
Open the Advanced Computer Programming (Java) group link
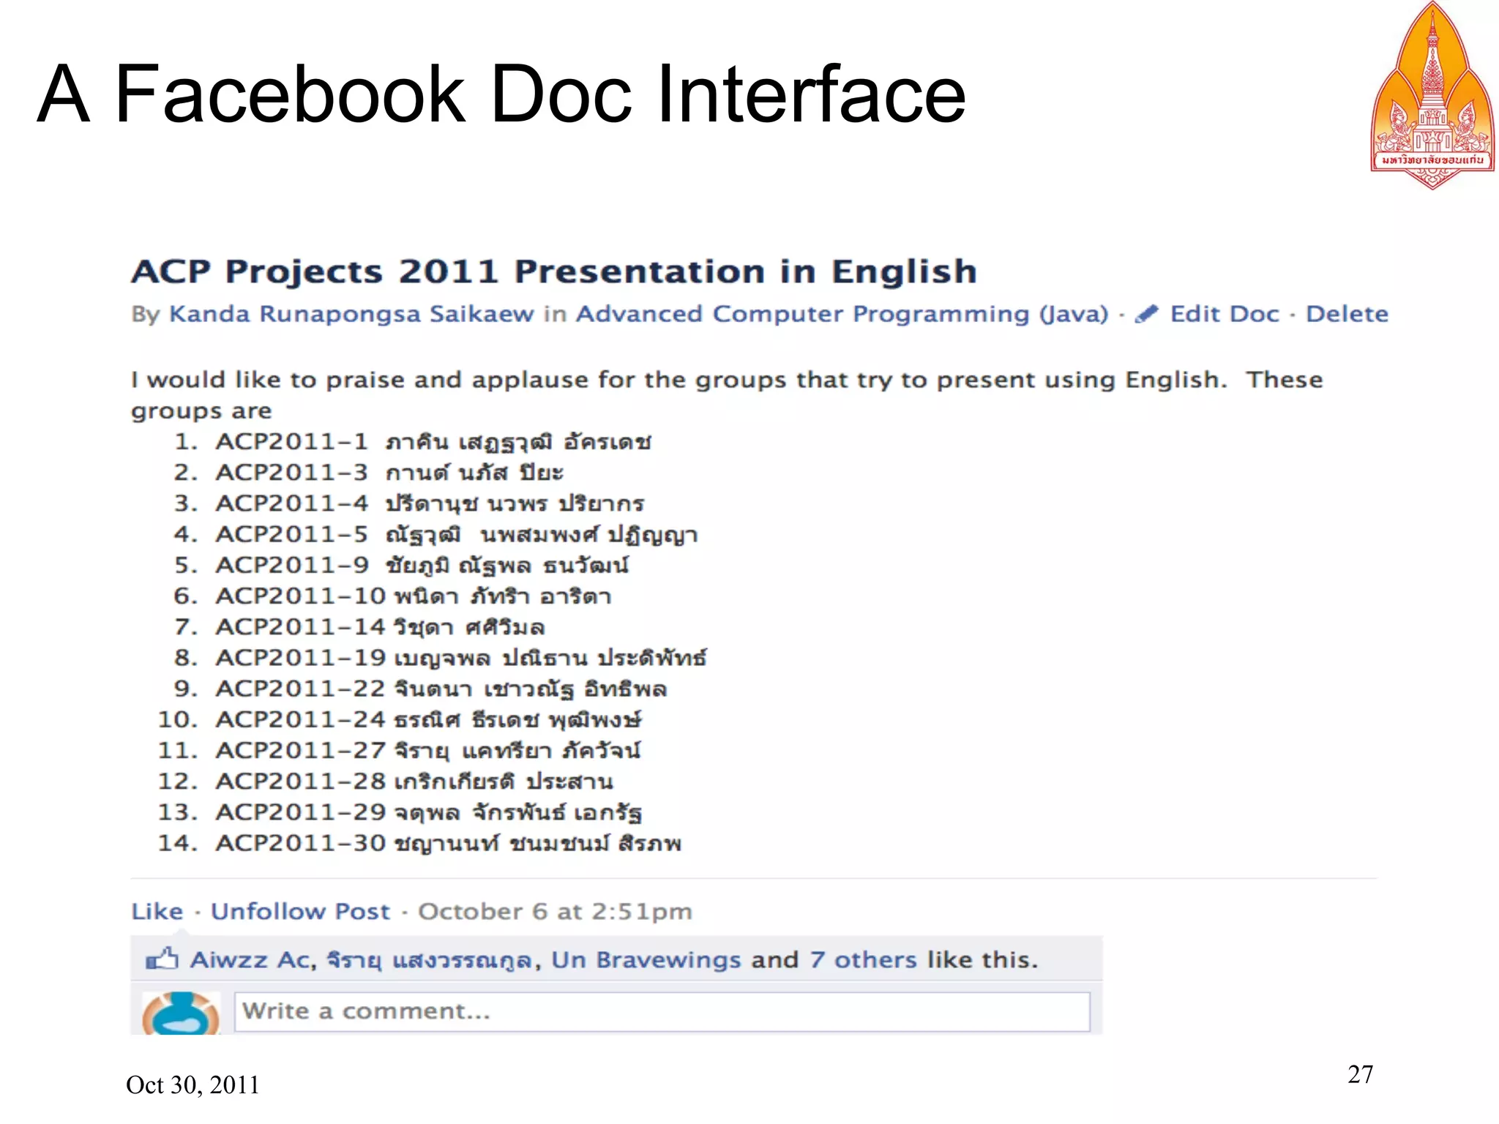pyautogui.click(x=842, y=314)
